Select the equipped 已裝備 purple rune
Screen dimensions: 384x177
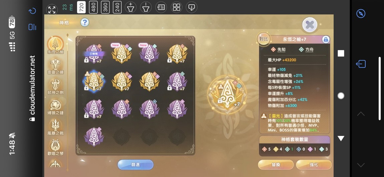(94, 54)
